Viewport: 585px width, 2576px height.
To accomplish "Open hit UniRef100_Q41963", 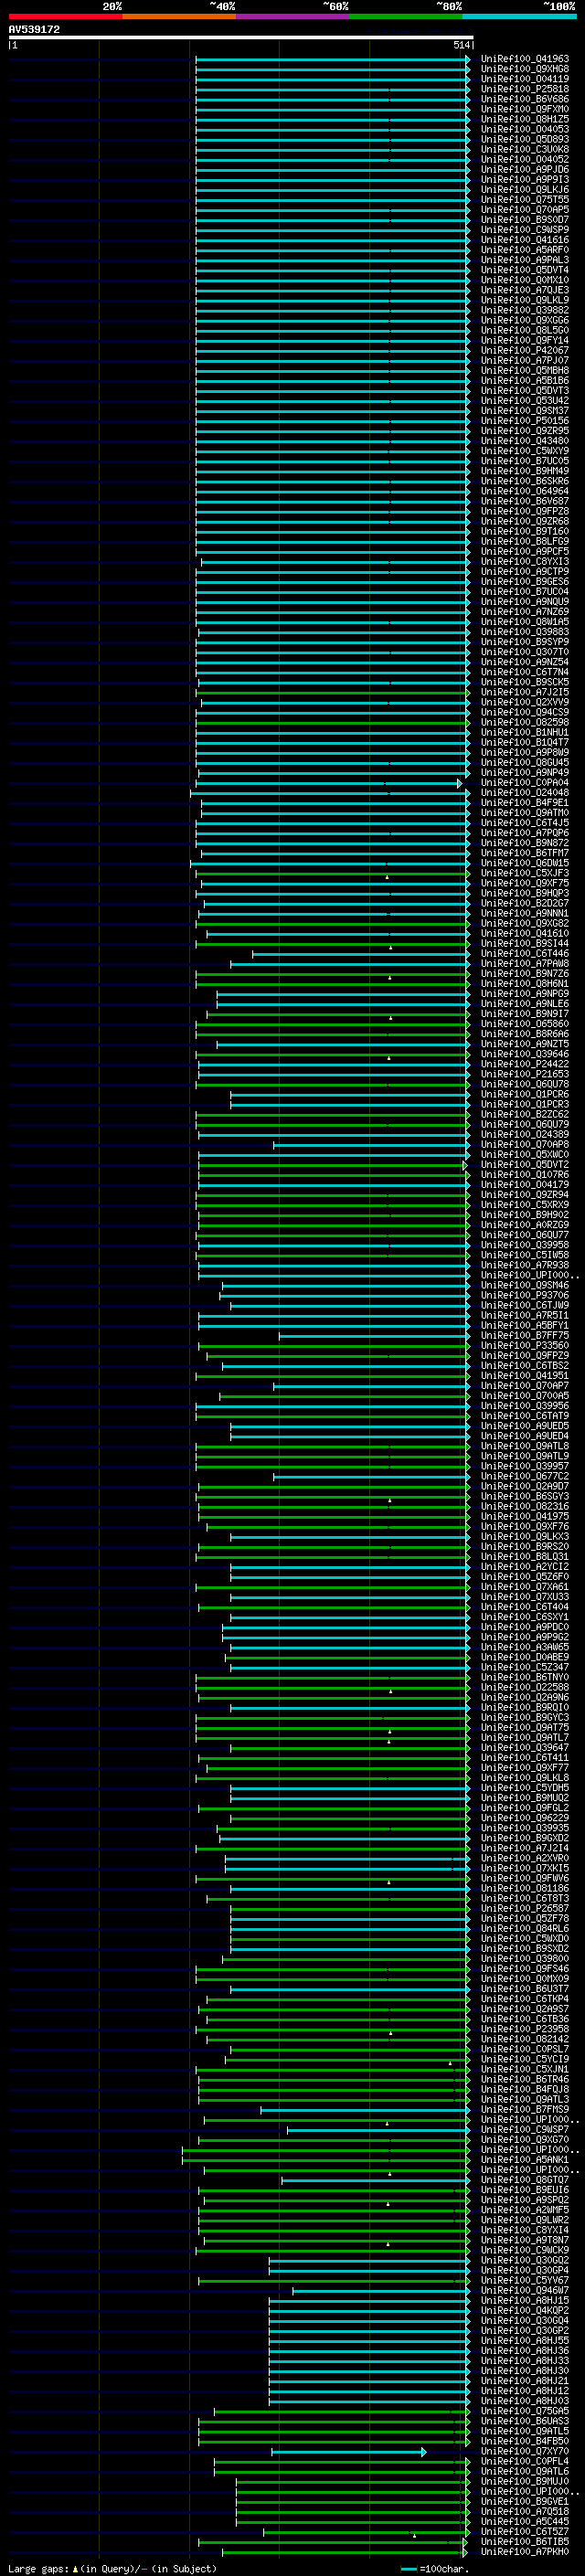I will pos(524,59).
